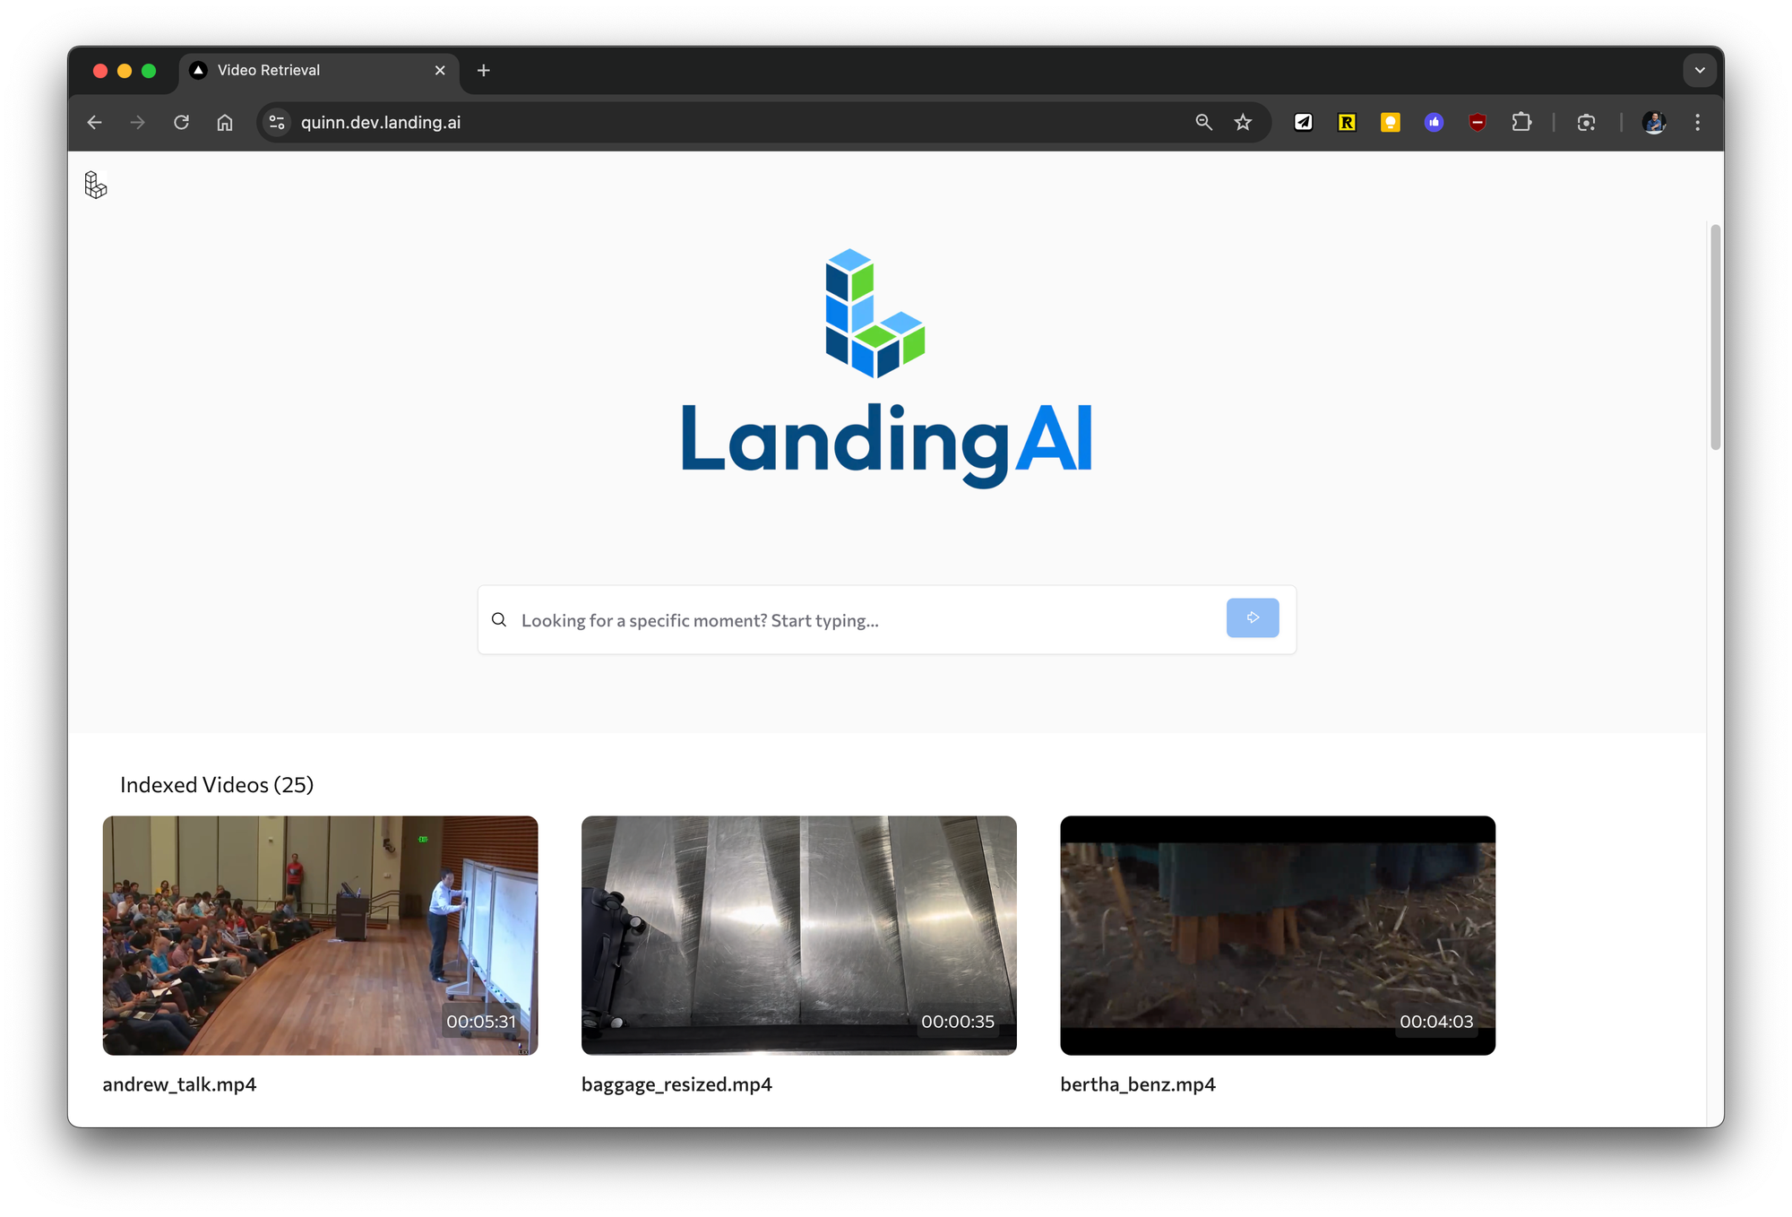Image resolution: width=1792 pixels, height=1217 pixels.
Task: Click the address bar URL quinn.dev.landing.ai
Action: (x=381, y=123)
